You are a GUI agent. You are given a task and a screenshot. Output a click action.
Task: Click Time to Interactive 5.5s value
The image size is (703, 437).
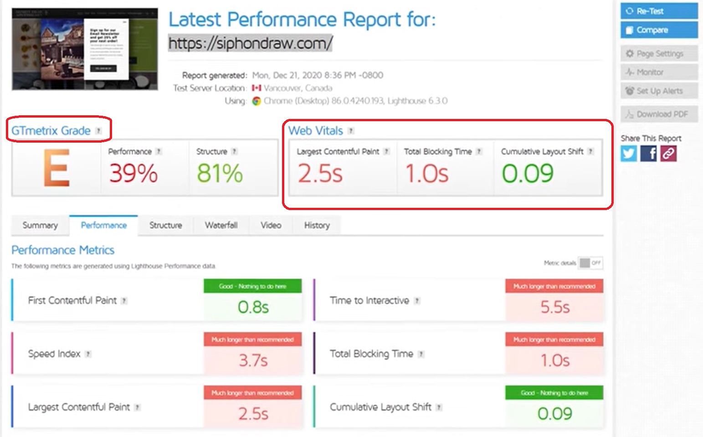555,307
